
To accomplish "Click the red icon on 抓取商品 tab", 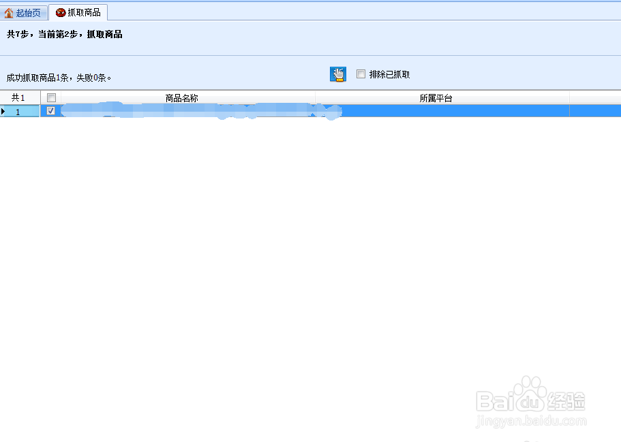I will coord(60,13).
